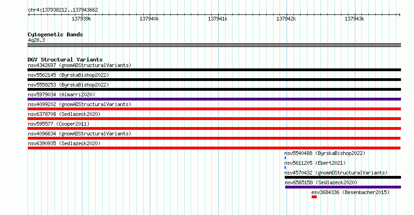Click the chr4:137938212..137943662 coordinate label
Image resolution: width=414 pixels, height=215 pixels.
[63, 10]
